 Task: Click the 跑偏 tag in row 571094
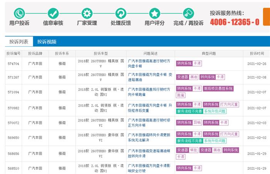(181, 95)
